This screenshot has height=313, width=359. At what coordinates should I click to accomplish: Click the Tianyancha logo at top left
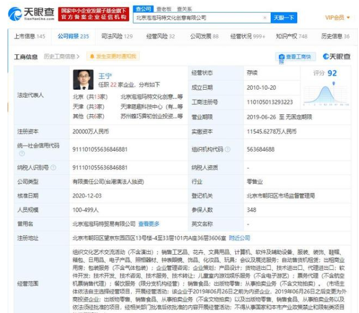(x=32, y=14)
